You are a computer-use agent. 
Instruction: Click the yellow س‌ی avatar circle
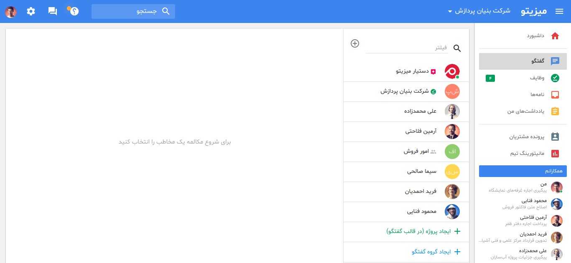click(x=452, y=172)
